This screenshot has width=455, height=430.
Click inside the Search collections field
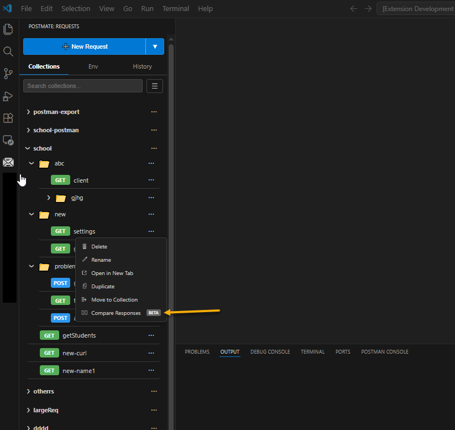pyautogui.click(x=82, y=86)
